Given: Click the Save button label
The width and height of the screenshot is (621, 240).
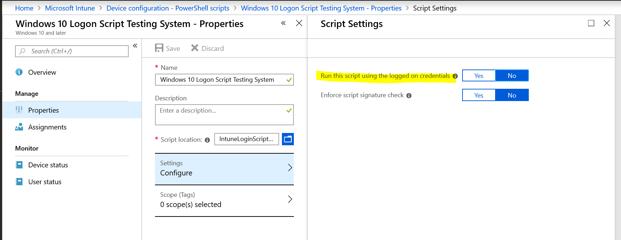Looking at the screenshot, I should [x=173, y=48].
